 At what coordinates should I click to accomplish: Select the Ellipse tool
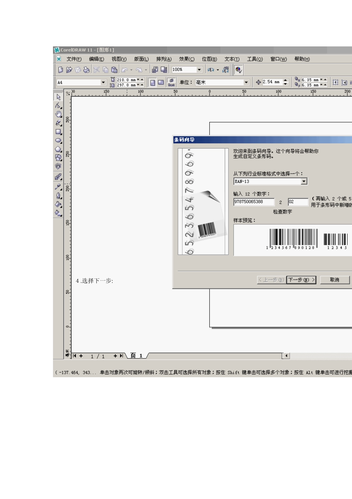click(x=58, y=141)
